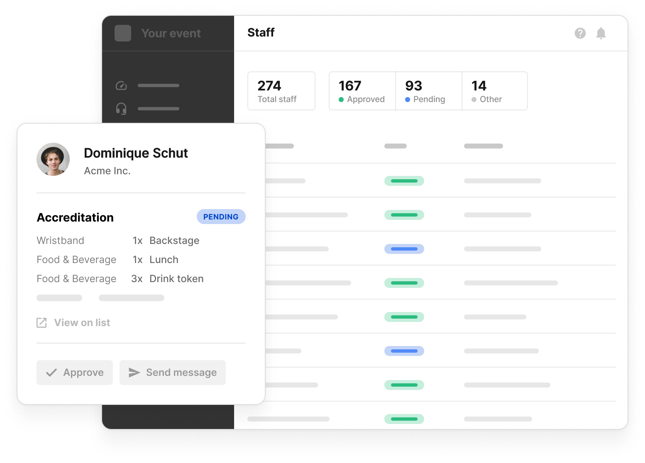Click the Your event title in sidebar
The image size is (645, 463).
171,33
